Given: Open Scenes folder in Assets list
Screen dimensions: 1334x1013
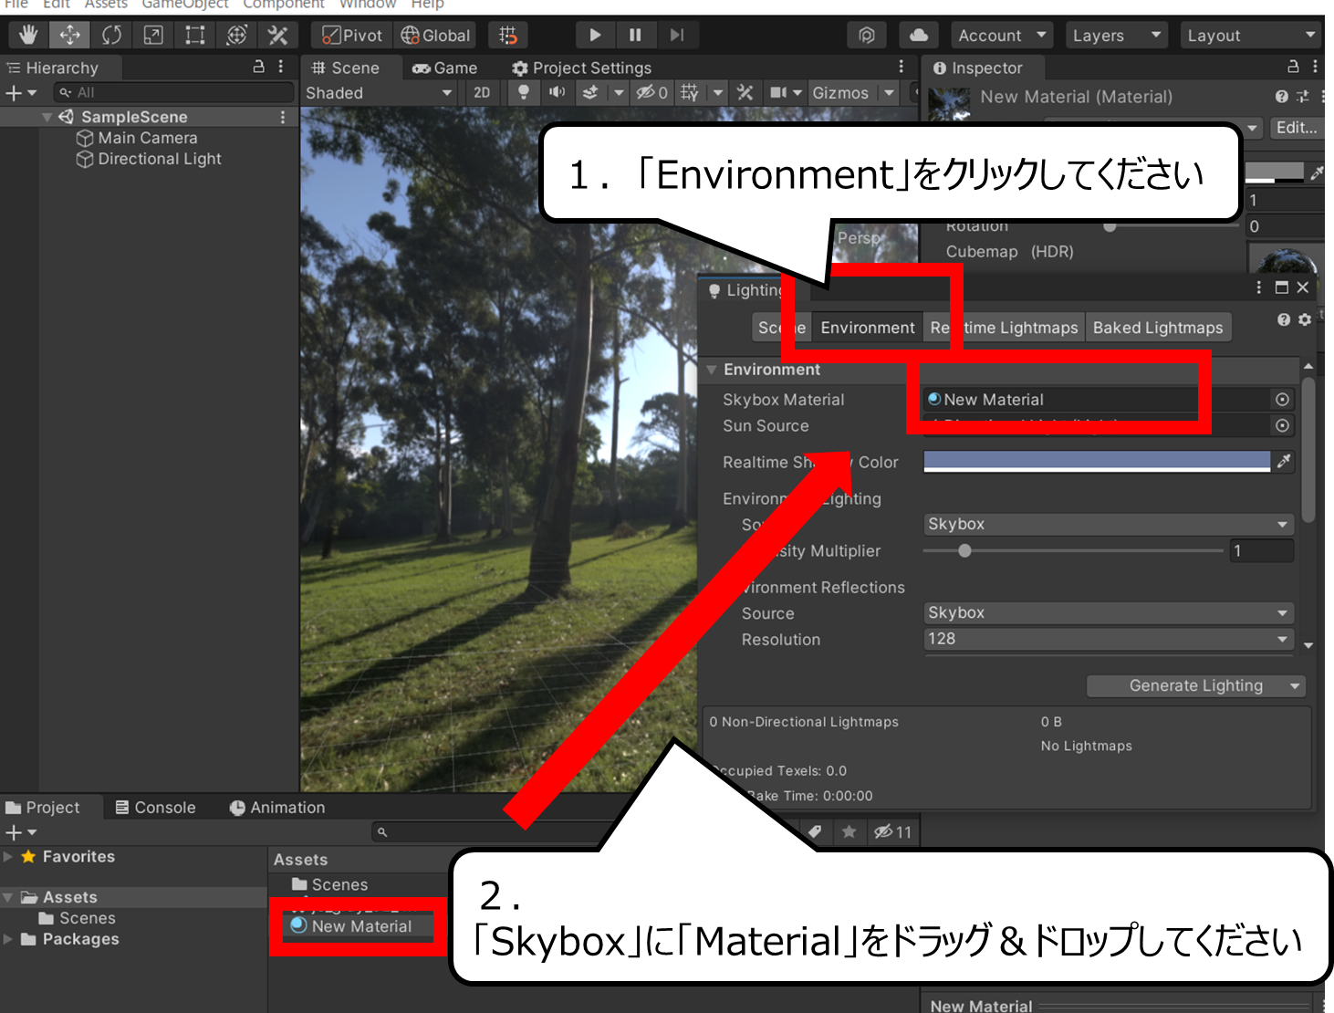Looking at the screenshot, I should 330,884.
